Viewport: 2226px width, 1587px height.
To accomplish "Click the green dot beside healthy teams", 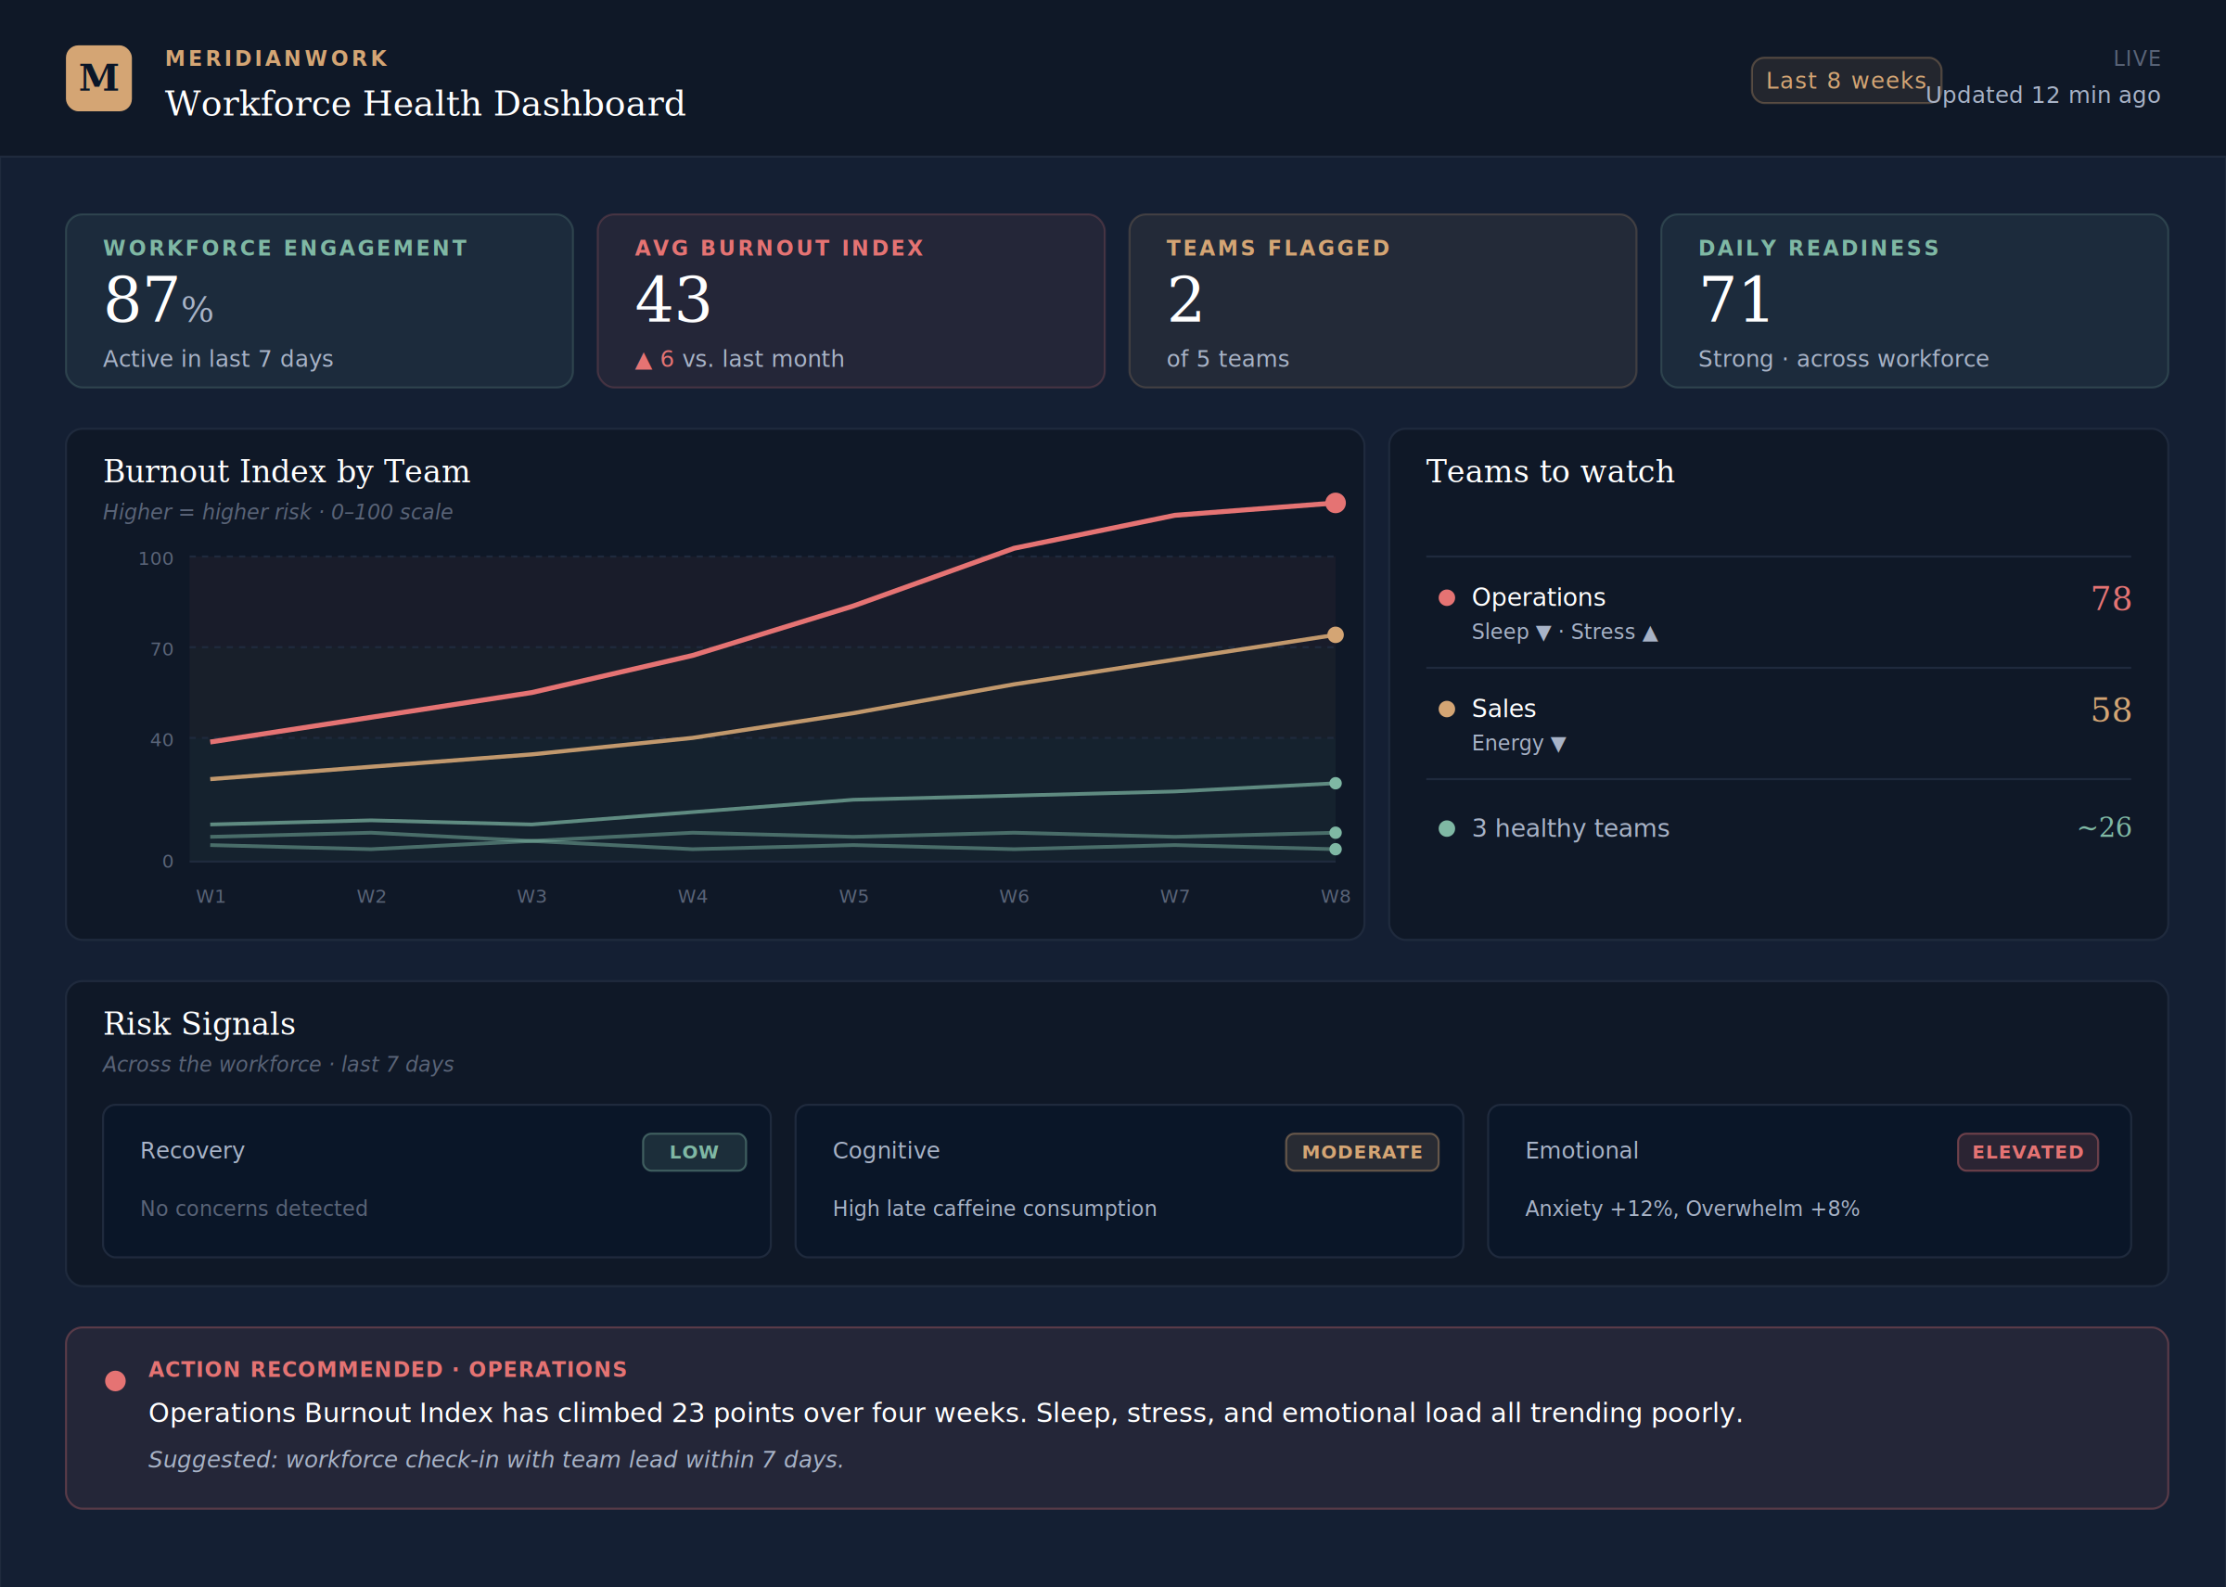I will [1447, 828].
